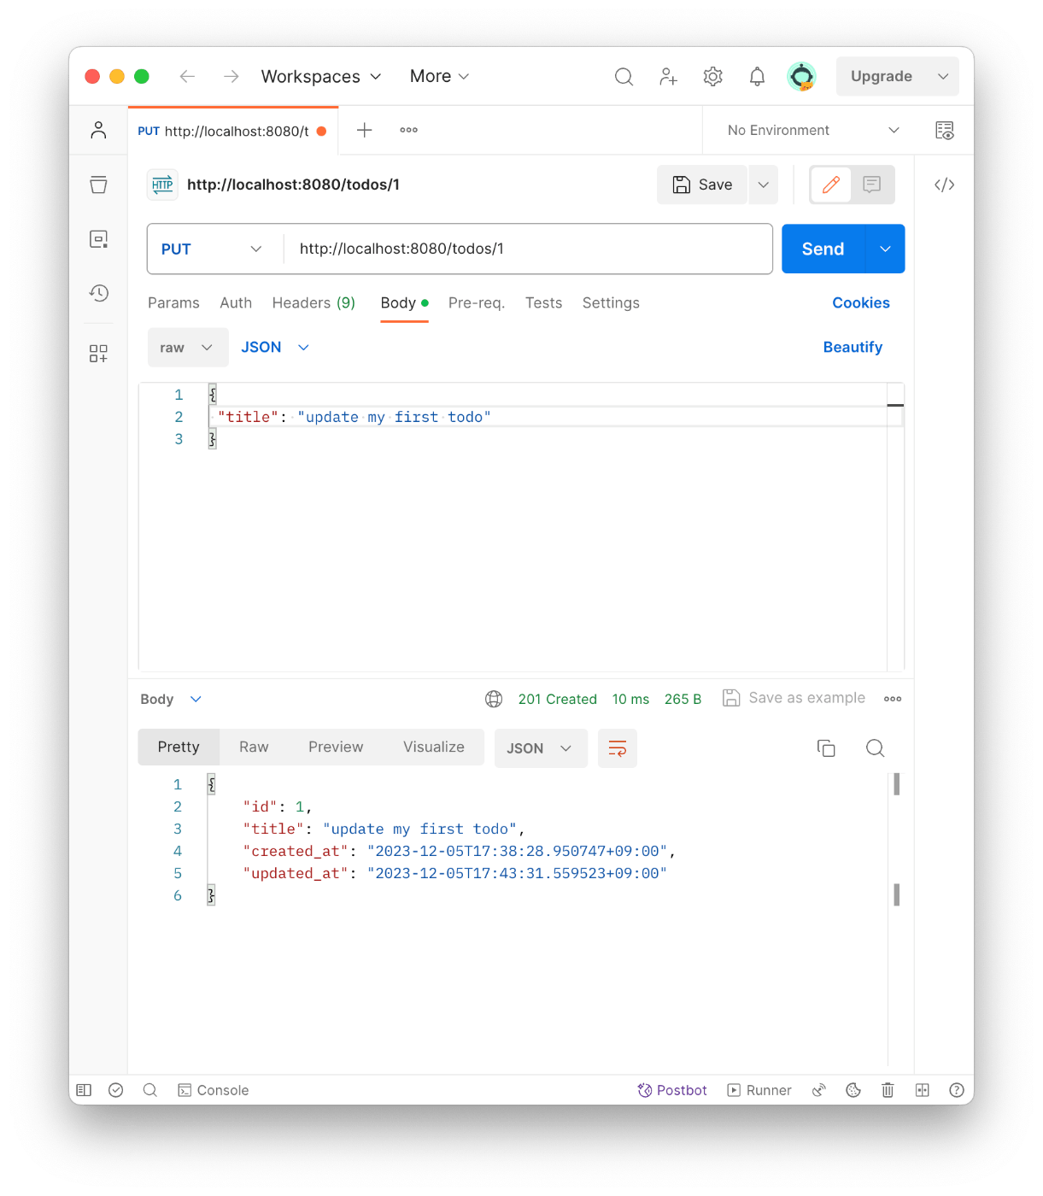The image size is (1043, 1196).
Task: Open Find and Replace in status bar
Action: (150, 1090)
